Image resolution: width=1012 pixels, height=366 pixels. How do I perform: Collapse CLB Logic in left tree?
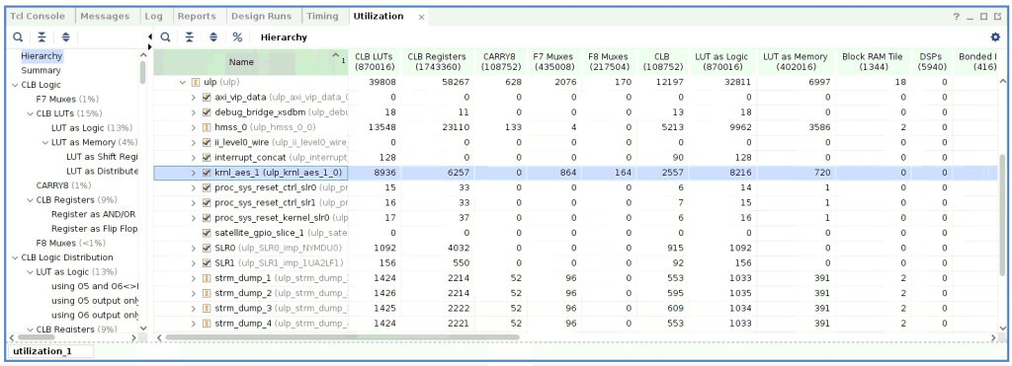[x=15, y=85]
